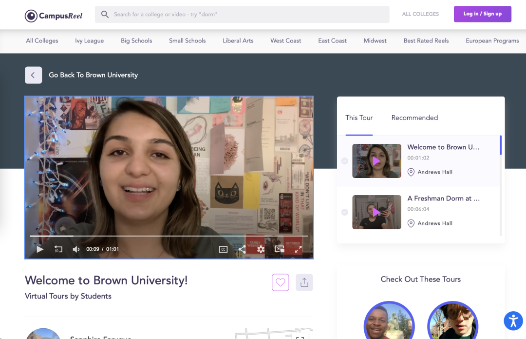Open the ALL COLLEGES link
The width and height of the screenshot is (526, 339).
tap(420, 14)
